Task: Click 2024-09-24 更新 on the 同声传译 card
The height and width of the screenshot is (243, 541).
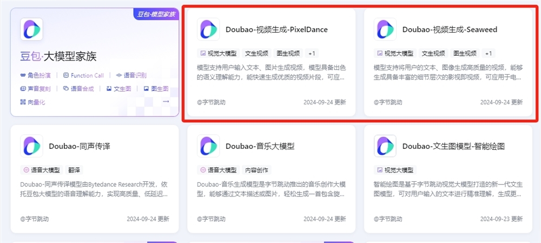Action: coord(148,219)
